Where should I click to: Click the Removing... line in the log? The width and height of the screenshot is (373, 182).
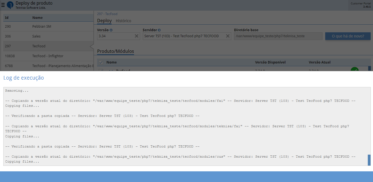click(x=17, y=91)
